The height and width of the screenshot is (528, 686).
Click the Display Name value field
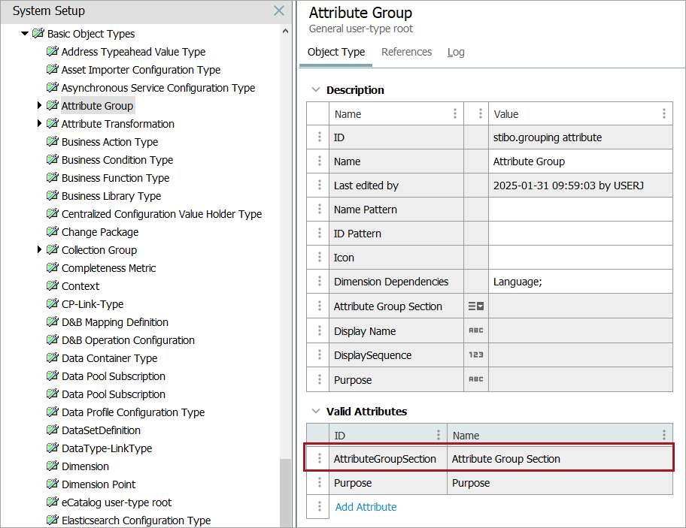581,330
